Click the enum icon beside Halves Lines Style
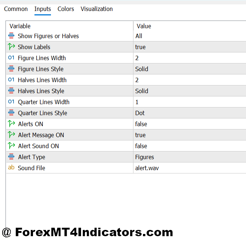Image resolution: width=246 pixels, height=238 pixels. [x=11, y=91]
